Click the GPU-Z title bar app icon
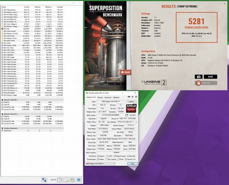Viewport: 229px width, 185px height. (x=87, y=93)
